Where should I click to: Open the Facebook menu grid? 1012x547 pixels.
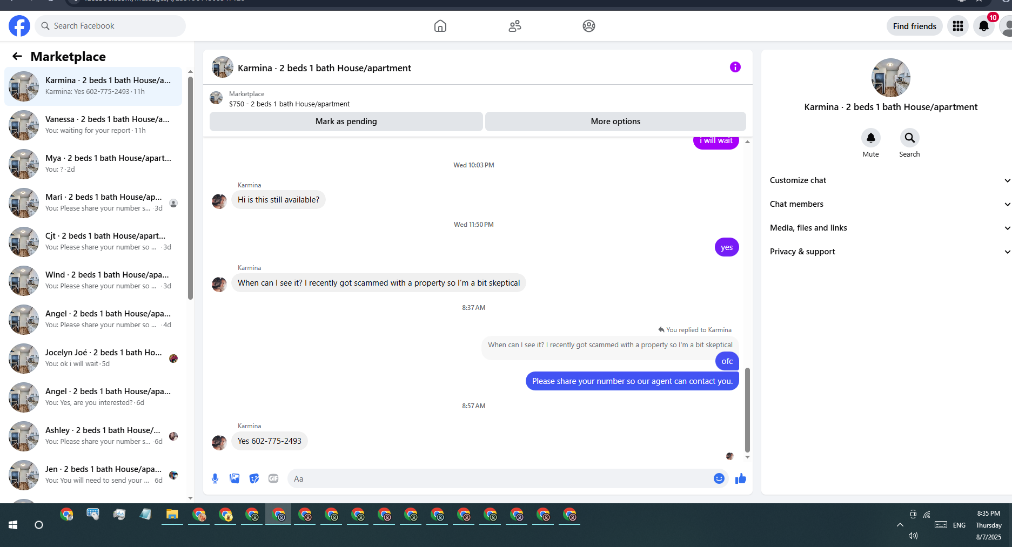pos(958,26)
